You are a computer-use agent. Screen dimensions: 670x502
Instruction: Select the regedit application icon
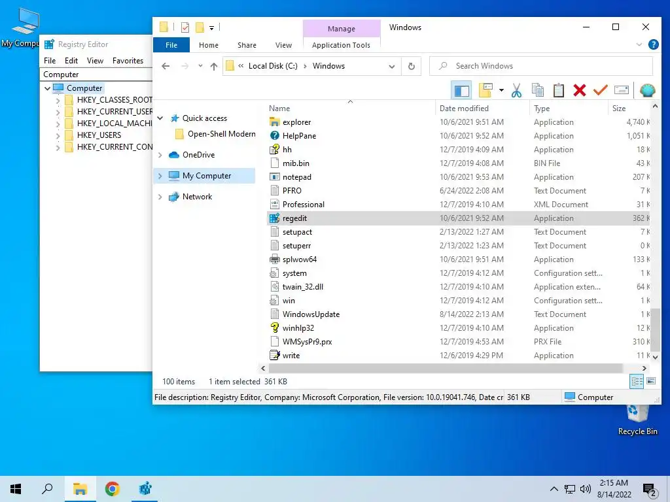pos(274,218)
